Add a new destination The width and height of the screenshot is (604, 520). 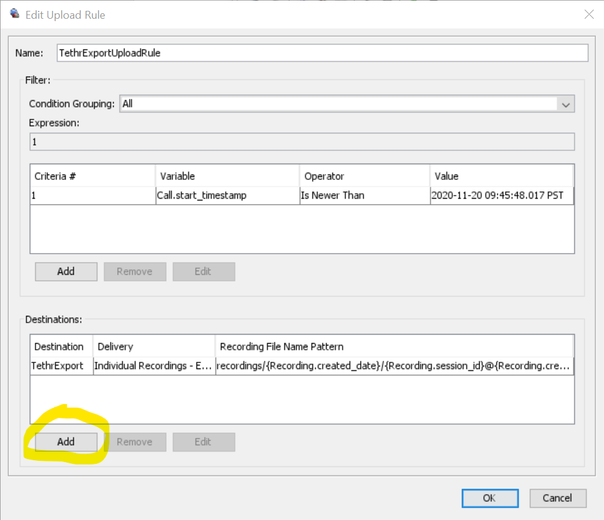point(66,441)
